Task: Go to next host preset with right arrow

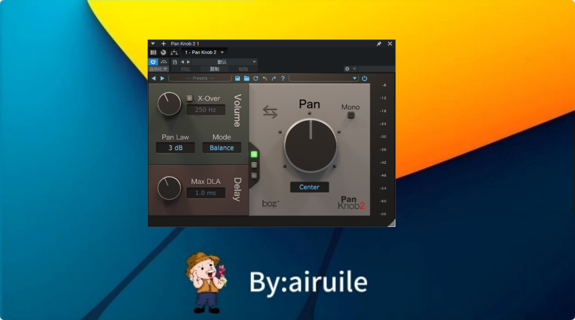Action: click(189, 62)
